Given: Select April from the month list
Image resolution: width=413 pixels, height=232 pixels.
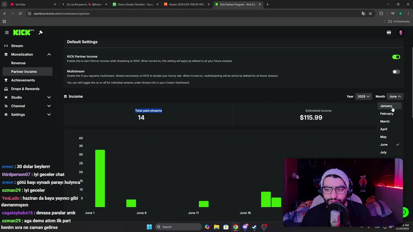Looking at the screenshot, I should (390, 129).
